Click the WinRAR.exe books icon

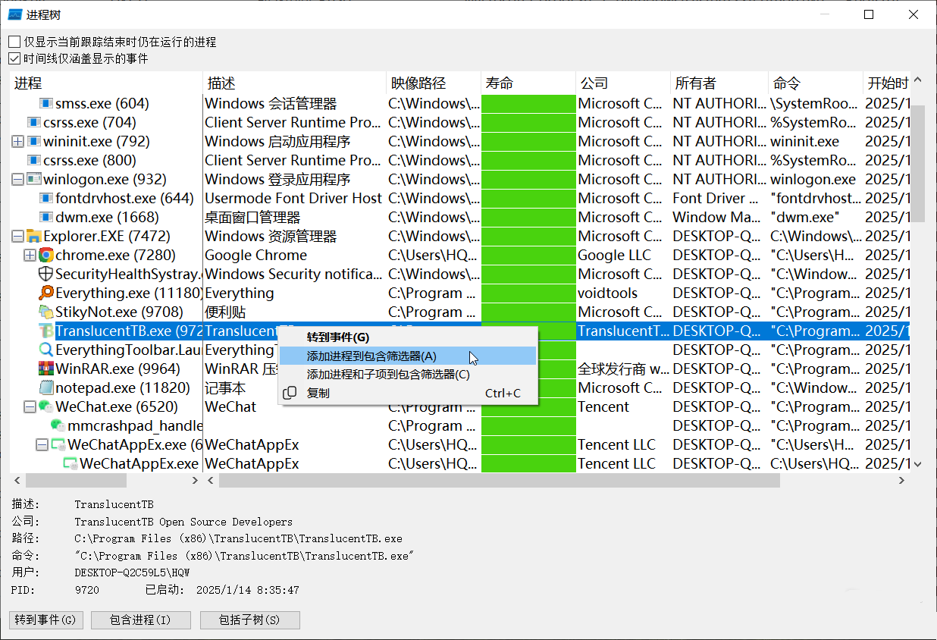(45, 369)
